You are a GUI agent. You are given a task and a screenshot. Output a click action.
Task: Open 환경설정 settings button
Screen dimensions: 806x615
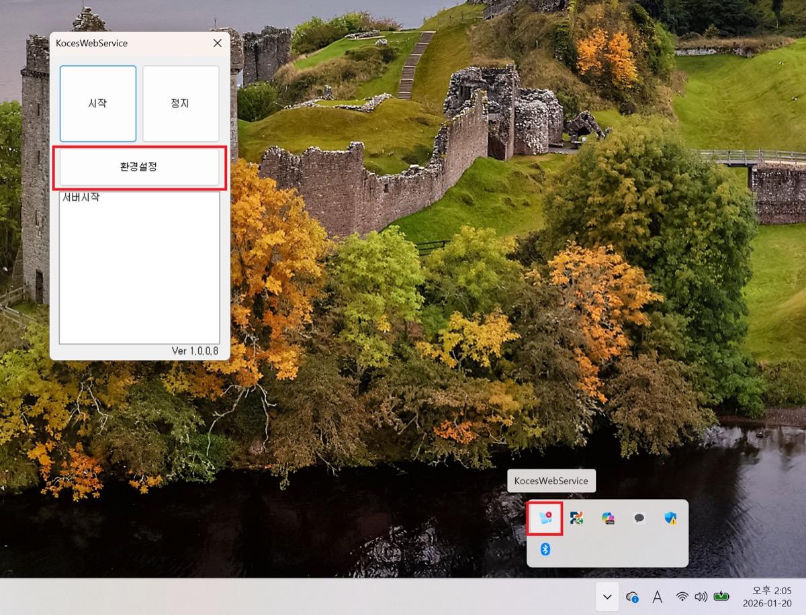139,167
